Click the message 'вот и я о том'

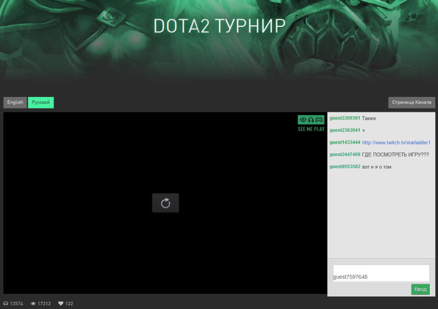(377, 167)
